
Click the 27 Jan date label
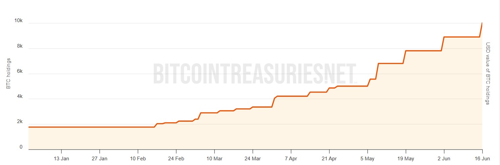tap(100, 158)
